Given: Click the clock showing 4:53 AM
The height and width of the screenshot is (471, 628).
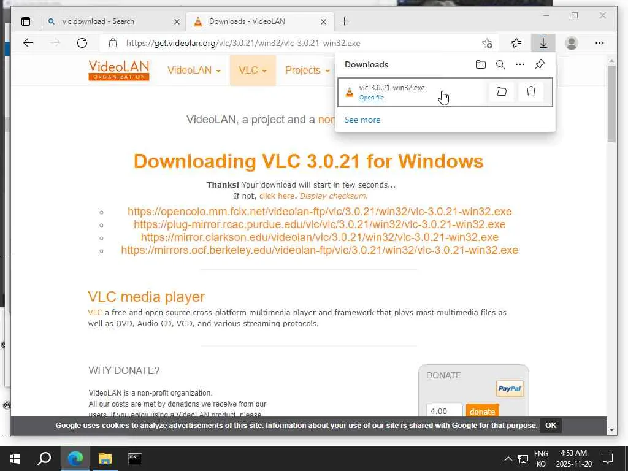Looking at the screenshot, I should pos(573,453).
